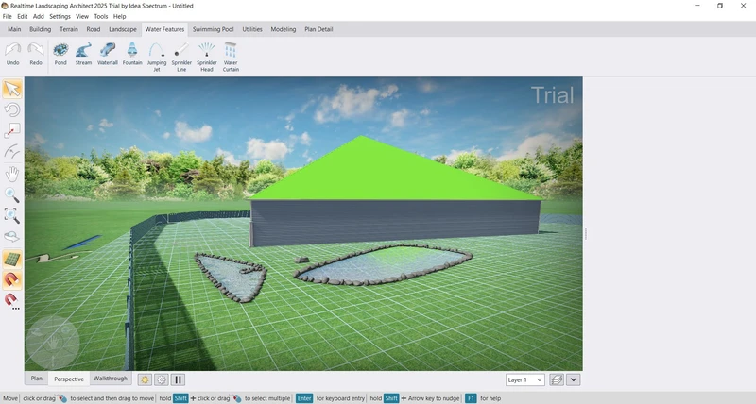Select the Sprinkler Head tool

pyautogui.click(x=206, y=56)
